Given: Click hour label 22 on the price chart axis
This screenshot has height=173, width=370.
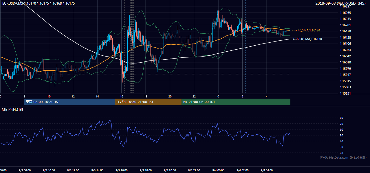Looking at the screenshot, I should [194, 96].
